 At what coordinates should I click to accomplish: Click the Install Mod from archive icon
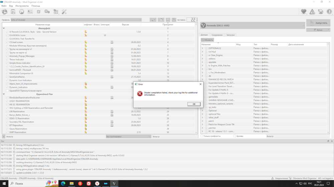click(13, 12)
